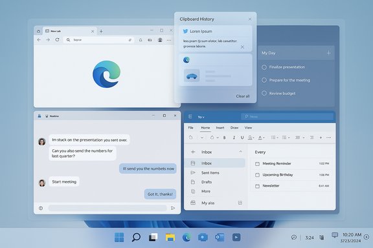
Task: Open the Edge three-dot settings menu
Action: coord(169,40)
